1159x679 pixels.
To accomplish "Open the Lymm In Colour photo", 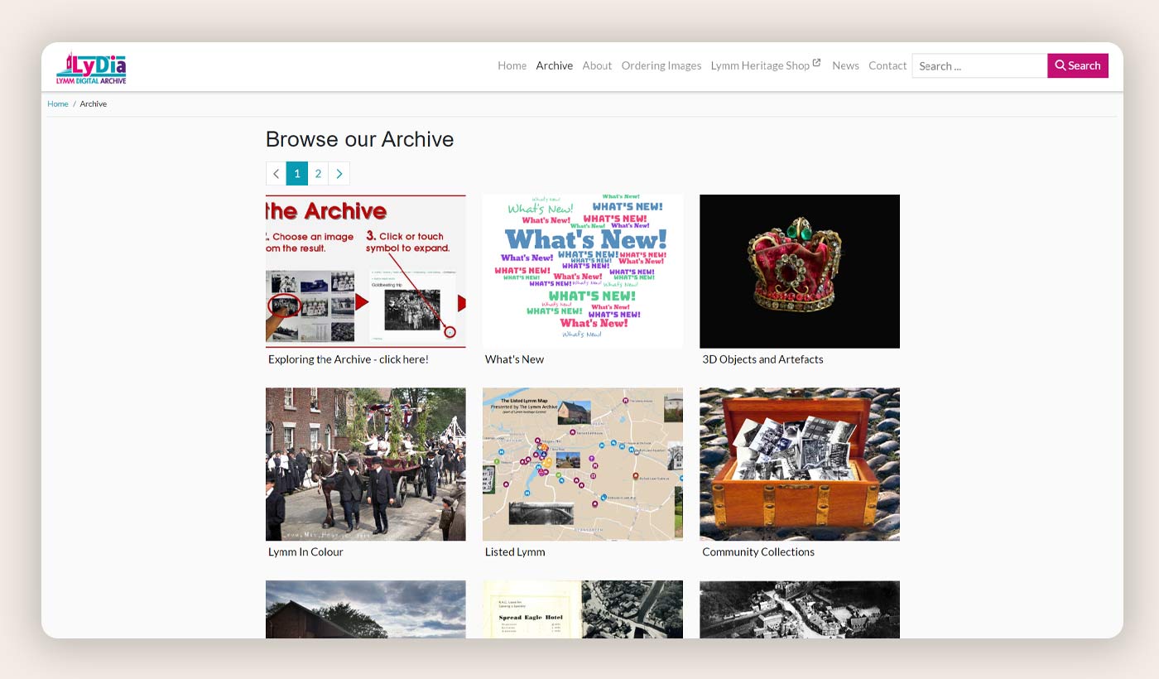I will (x=366, y=465).
